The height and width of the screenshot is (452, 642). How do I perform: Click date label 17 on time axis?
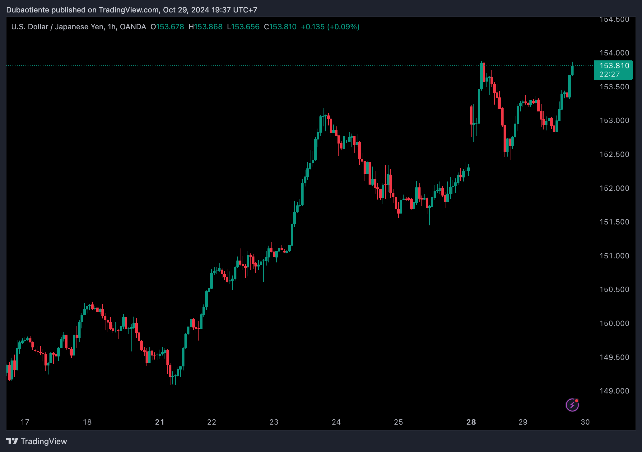tap(25, 422)
